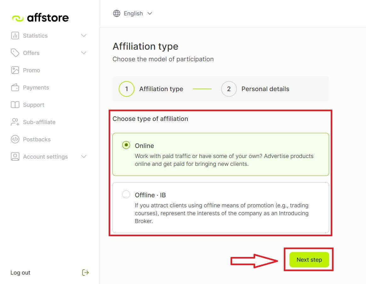Image resolution: width=366 pixels, height=284 pixels.
Task: Open the English language selector
Action: pos(133,13)
